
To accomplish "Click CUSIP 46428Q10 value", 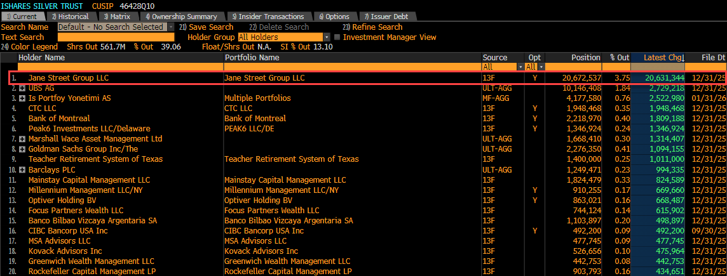I will (138, 6).
